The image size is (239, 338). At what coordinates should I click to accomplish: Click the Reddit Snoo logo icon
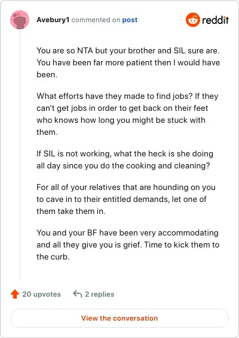click(193, 20)
